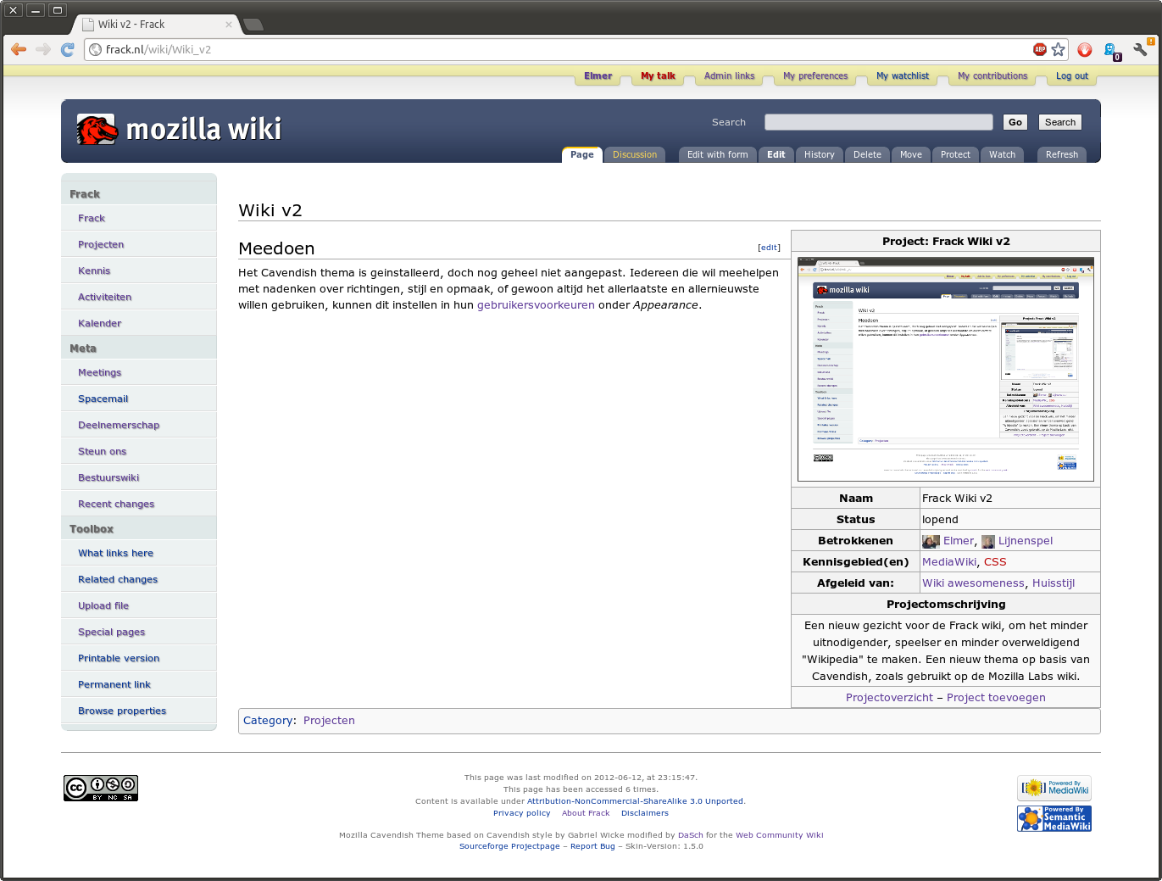Open a new browser tab
This screenshot has height=881, width=1162.
click(x=253, y=25)
